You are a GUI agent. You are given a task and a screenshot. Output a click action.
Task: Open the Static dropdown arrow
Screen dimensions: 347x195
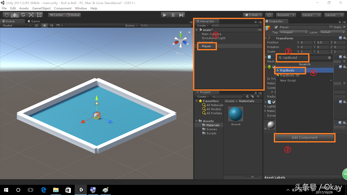coord(344,27)
